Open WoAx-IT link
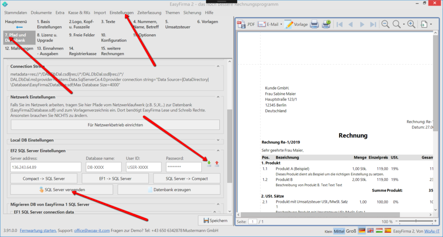Viewport: 443px width, 237px height. (x=432, y=231)
